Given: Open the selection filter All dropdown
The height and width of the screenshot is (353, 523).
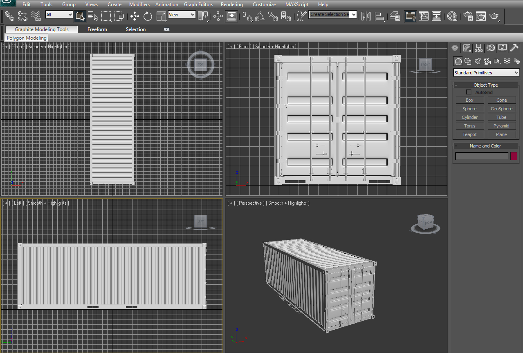Looking at the screenshot, I should [58, 14].
